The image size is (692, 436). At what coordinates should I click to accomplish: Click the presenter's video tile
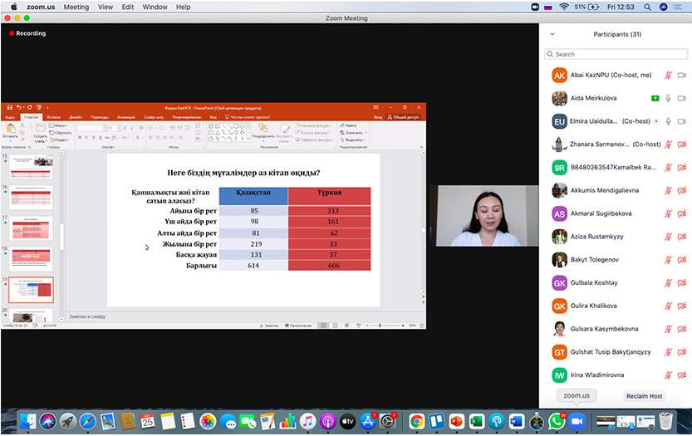coord(483,215)
